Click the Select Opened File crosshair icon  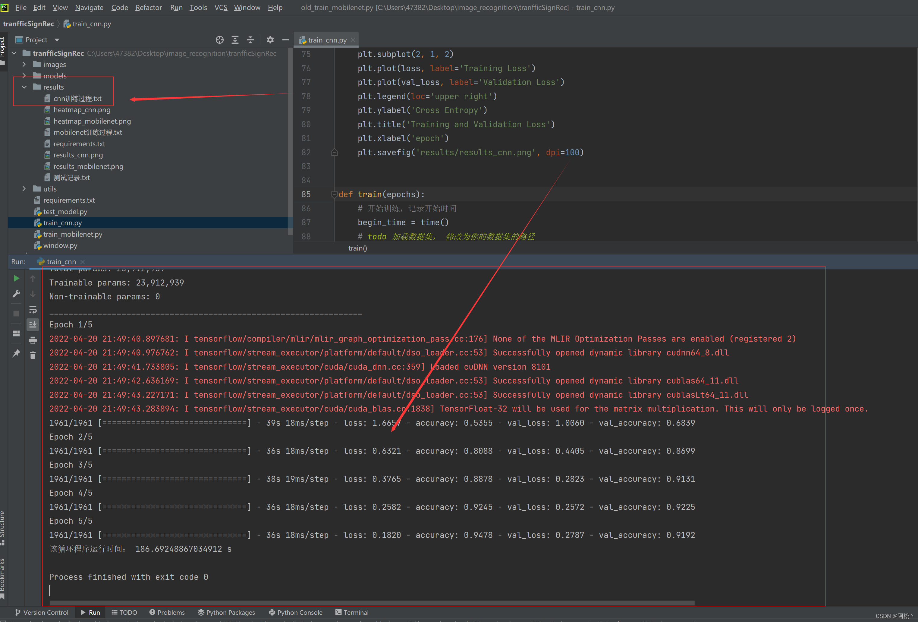[x=220, y=40]
